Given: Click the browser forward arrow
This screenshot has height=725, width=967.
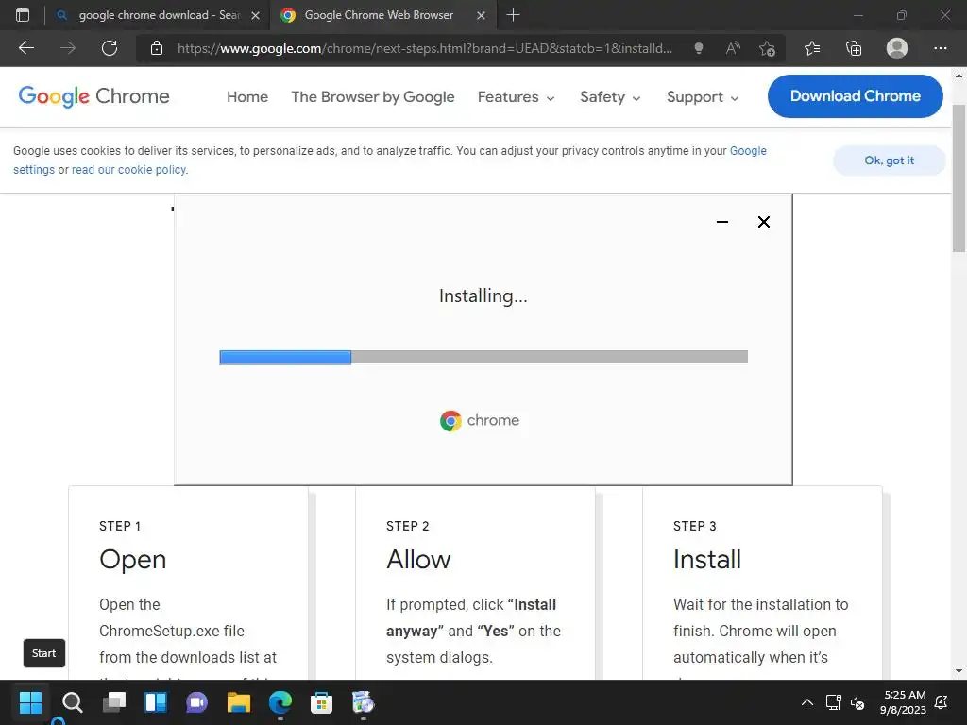Looking at the screenshot, I should coord(68,48).
